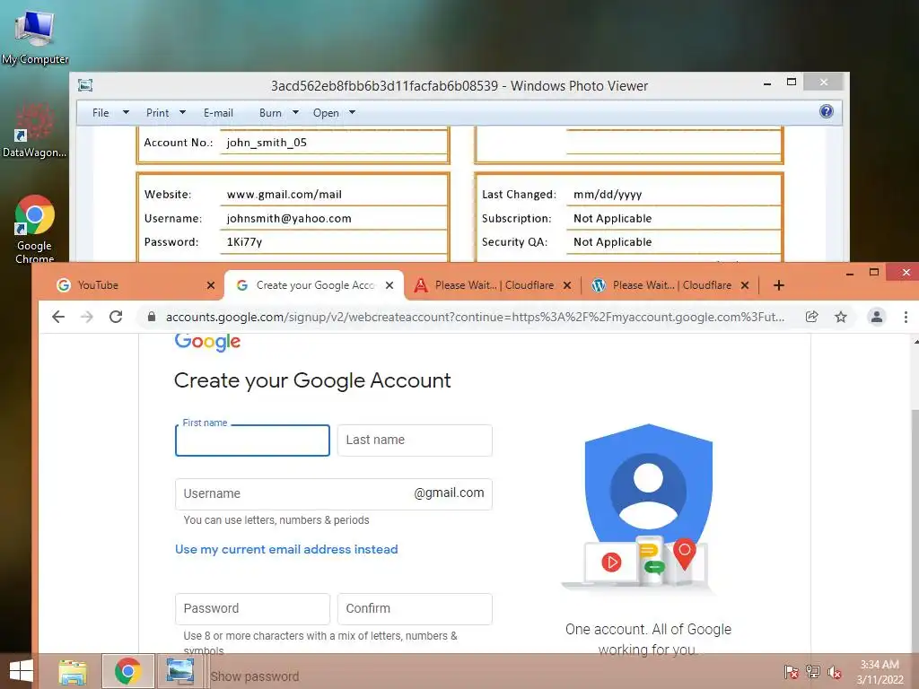Switch to the WordPress Cloudflare tab
This screenshot has width=919, height=689.
(670, 285)
